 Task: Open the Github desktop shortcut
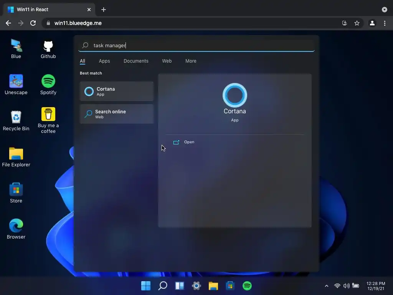pos(48,49)
